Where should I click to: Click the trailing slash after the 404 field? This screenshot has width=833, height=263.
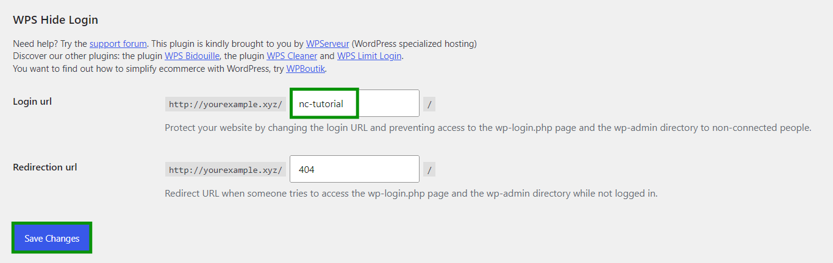click(430, 170)
